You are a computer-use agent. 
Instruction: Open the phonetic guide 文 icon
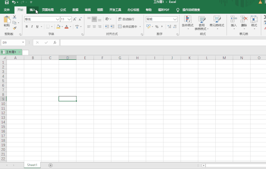pyautogui.click(x=77, y=27)
